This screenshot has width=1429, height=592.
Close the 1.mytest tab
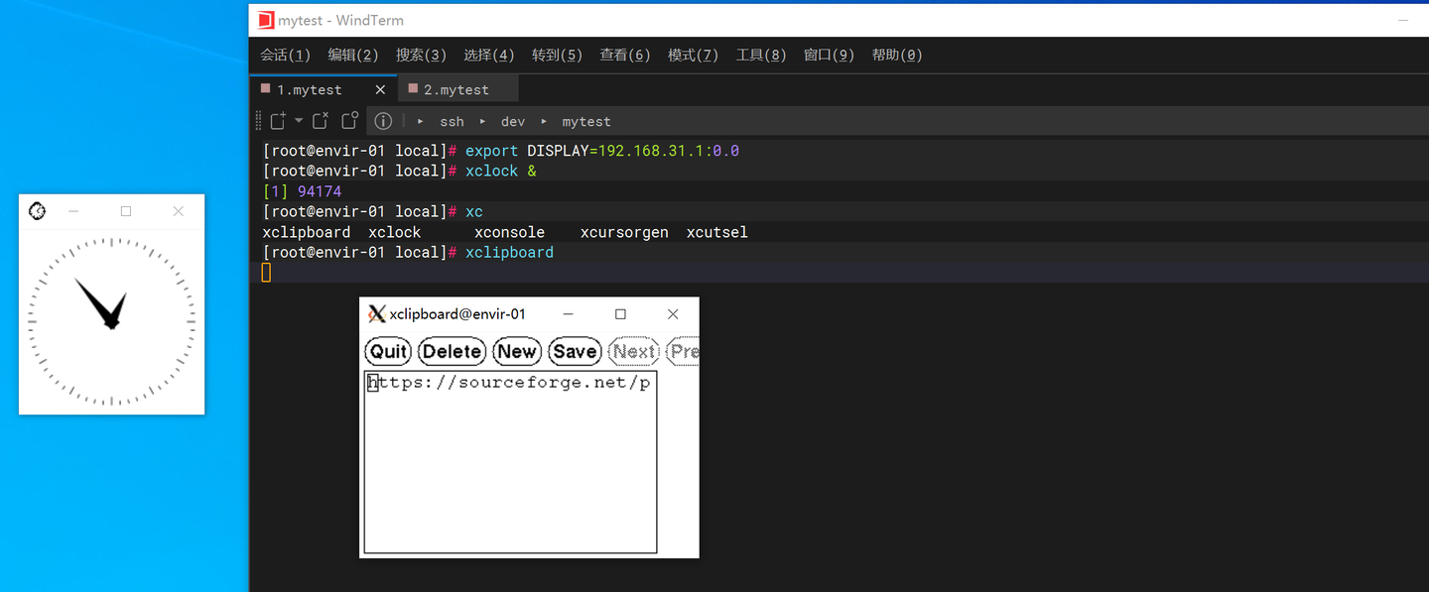pos(380,89)
